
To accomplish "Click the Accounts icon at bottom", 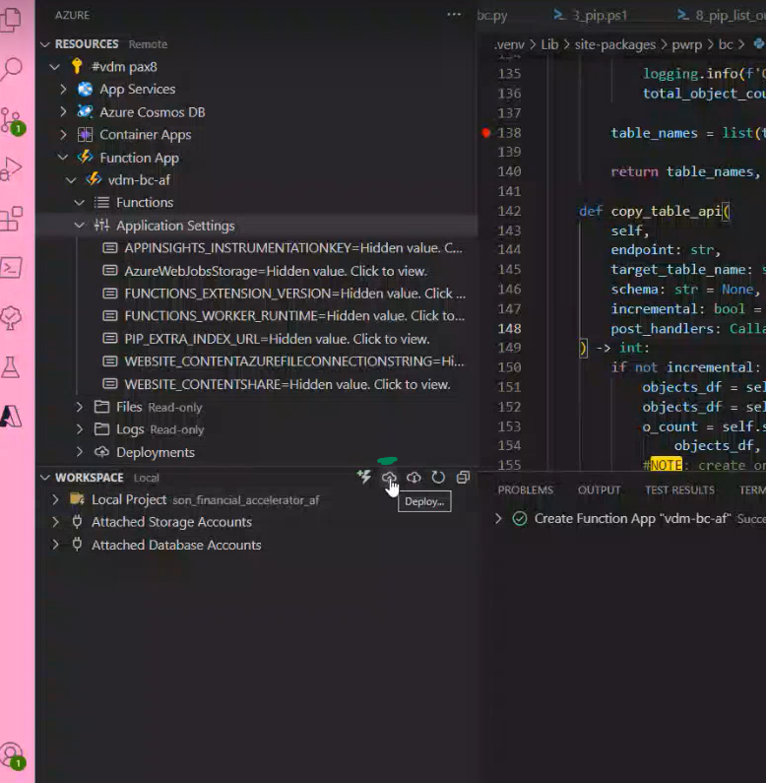I will [x=12, y=755].
